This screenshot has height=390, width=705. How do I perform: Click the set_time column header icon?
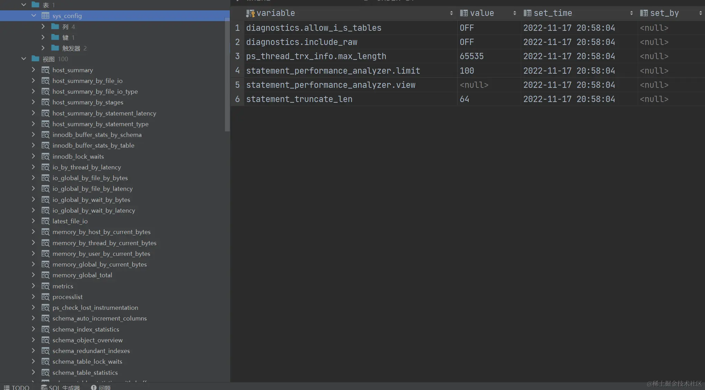(x=527, y=13)
